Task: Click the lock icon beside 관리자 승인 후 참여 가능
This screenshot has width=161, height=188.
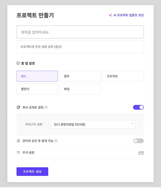Action: click(18, 141)
